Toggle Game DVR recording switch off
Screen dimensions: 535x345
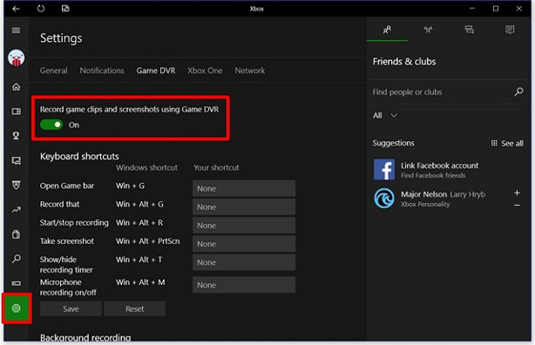coord(51,125)
